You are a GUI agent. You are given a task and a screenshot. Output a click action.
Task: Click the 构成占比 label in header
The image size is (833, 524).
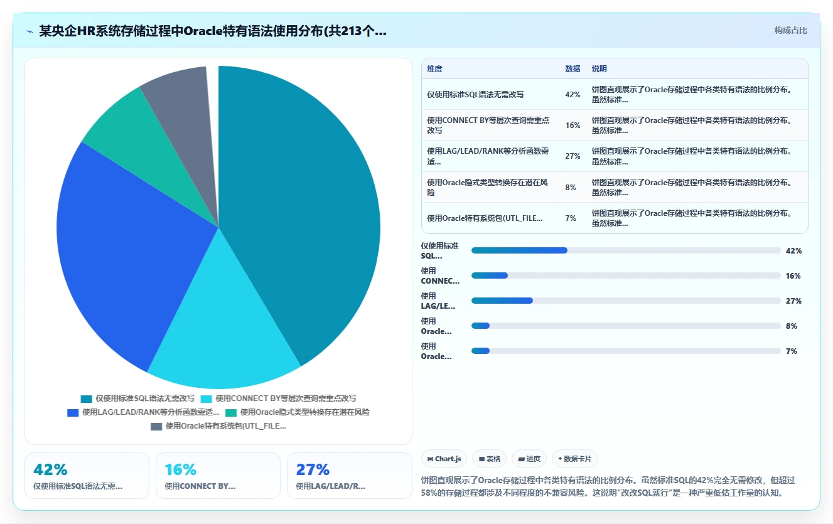pyautogui.click(x=790, y=31)
